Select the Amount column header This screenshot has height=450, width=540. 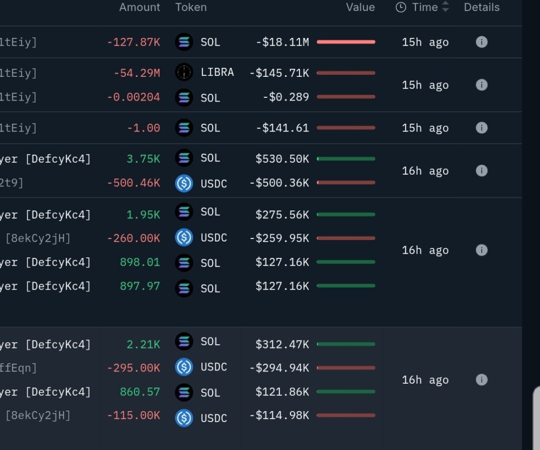click(x=140, y=7)
